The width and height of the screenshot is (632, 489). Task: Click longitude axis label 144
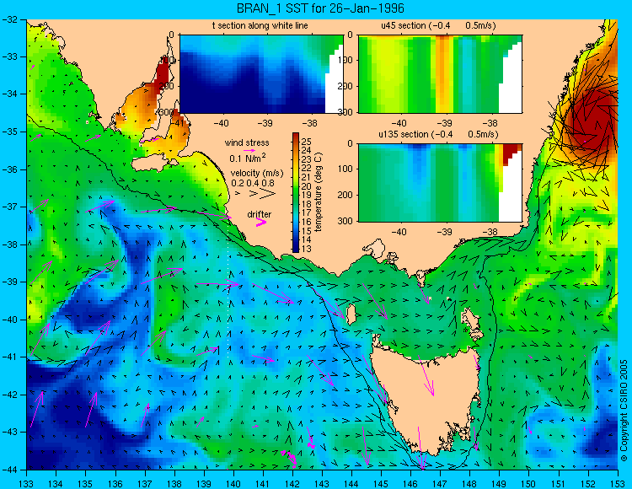351,483
